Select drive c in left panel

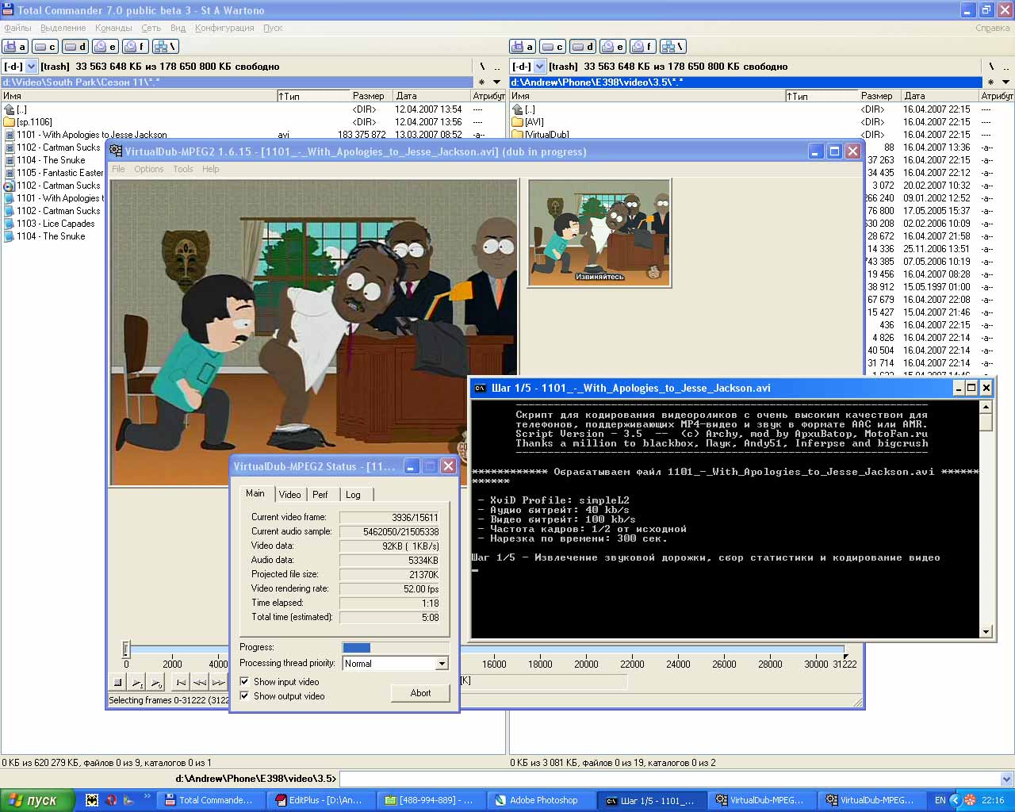[45, 47]
